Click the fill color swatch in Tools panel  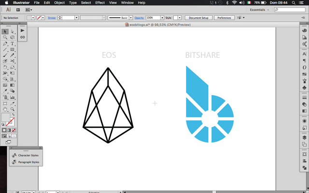[5, 117]
